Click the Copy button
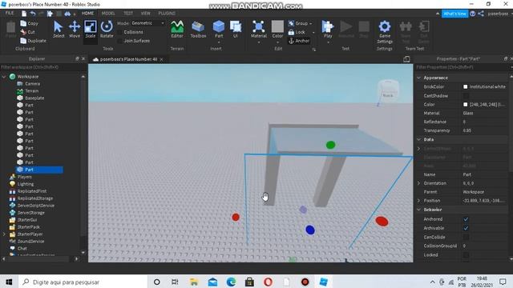The image size is (513, 288). click(30, 23)
